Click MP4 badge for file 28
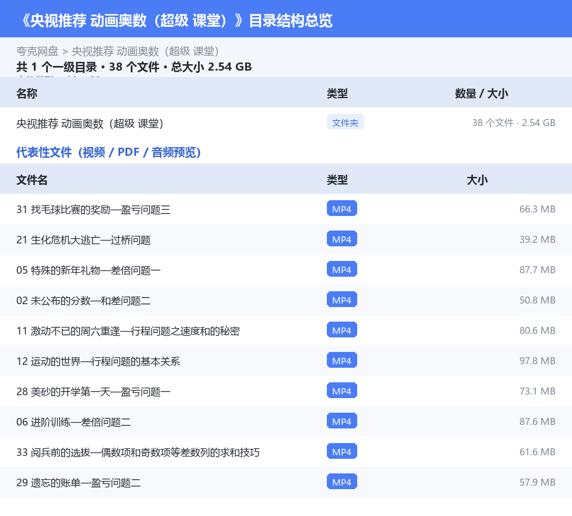The width and height of the screenshot is (572, 516). (342, 391)
